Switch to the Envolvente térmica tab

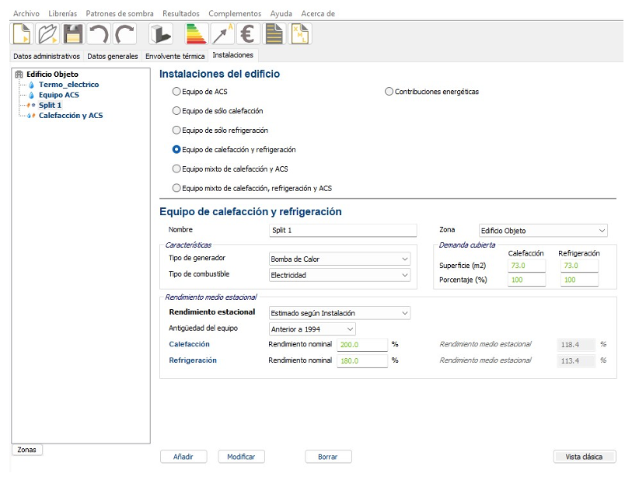click(175, 56)
